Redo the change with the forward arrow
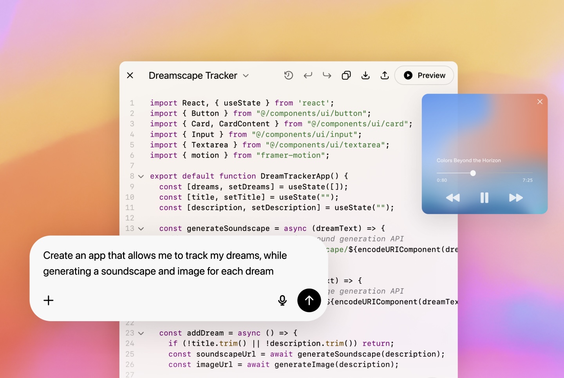 [x=327, y=75]
